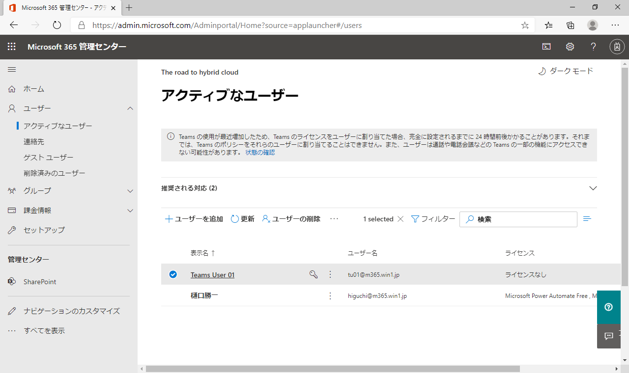The height and width of the screenshot is (373, 629).
Task: Collapse the navigation hamburger menu
Action: pyautogui.click(x=12, y=70)
